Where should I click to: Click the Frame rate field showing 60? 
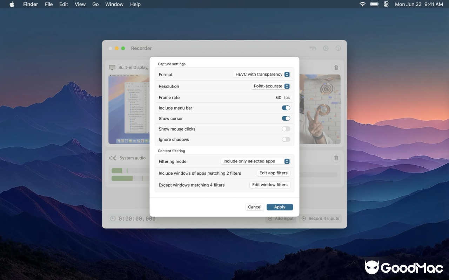[279, 98]
